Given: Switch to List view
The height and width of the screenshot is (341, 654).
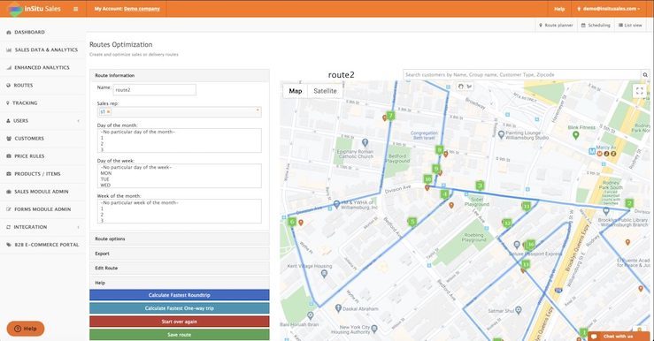Looking at the screenshot, I should coord(630,26).
